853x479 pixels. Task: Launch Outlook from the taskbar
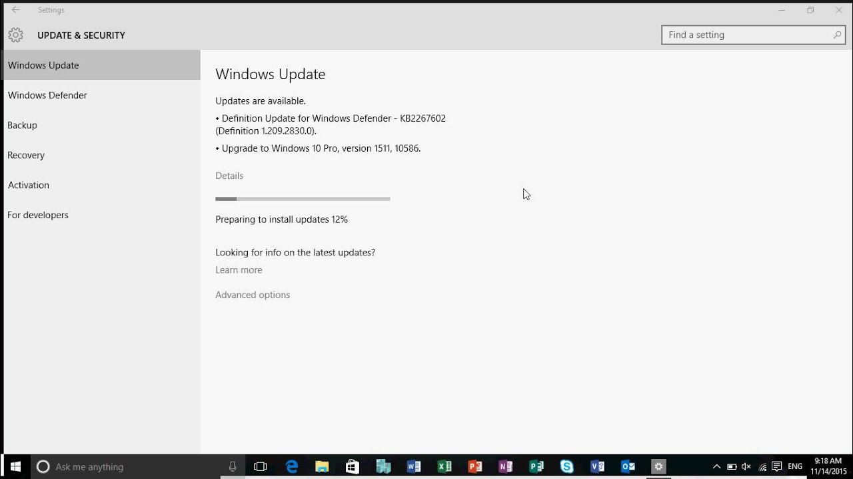(x=628, y=467)
